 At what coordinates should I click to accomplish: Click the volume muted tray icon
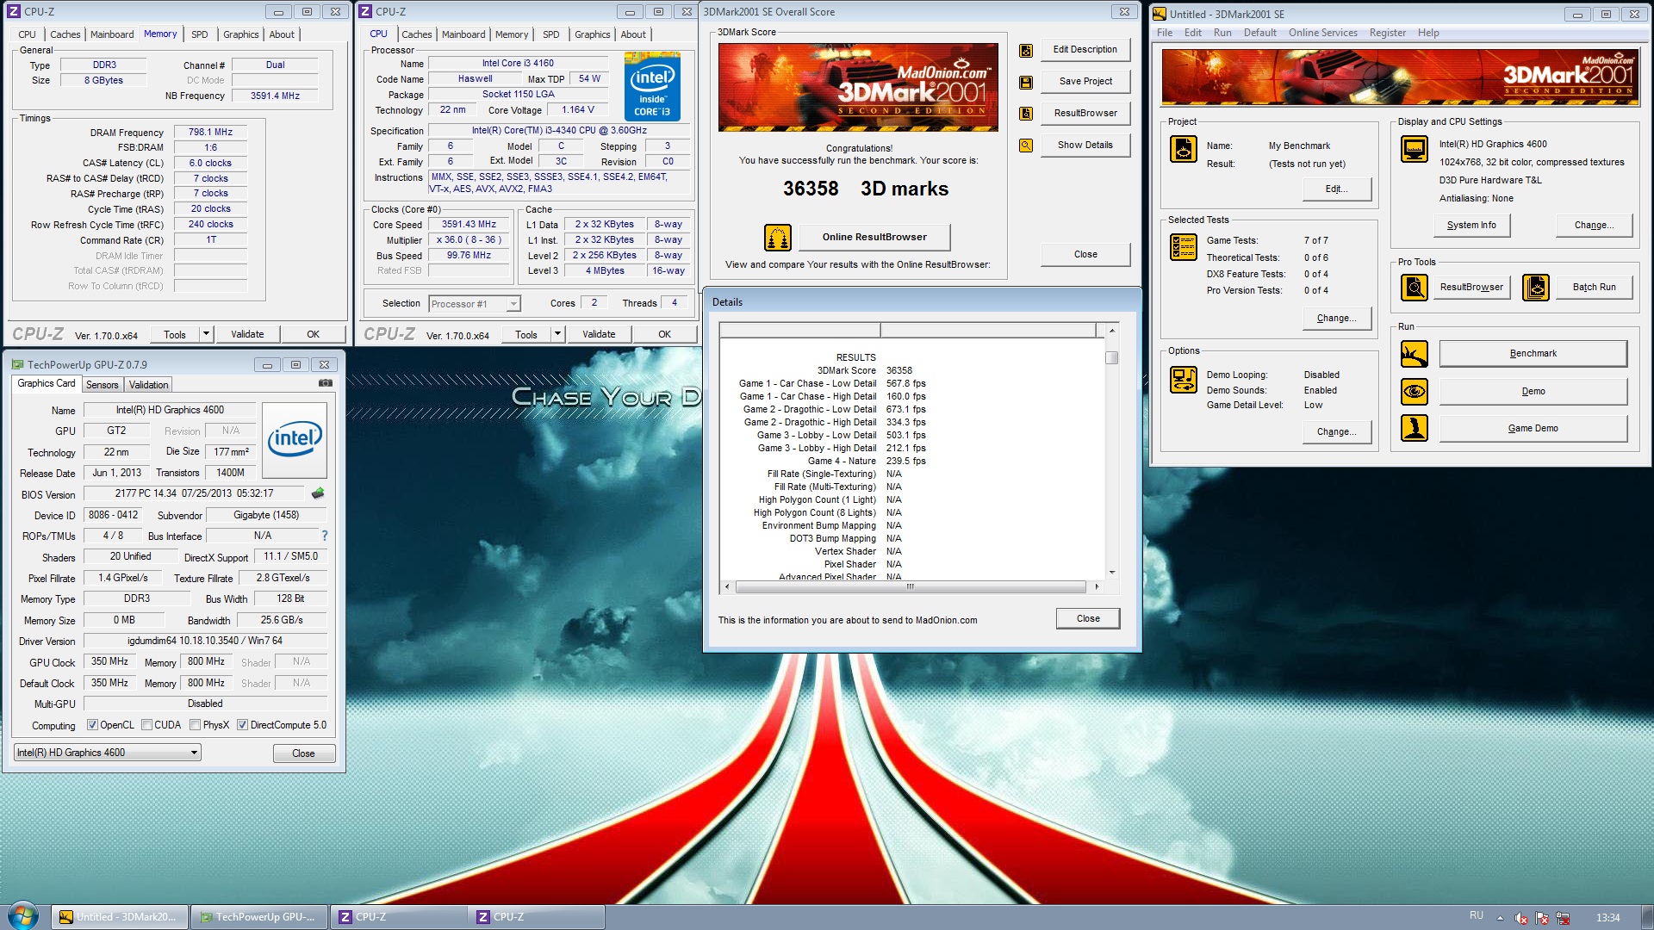[x=1521, y=918]
